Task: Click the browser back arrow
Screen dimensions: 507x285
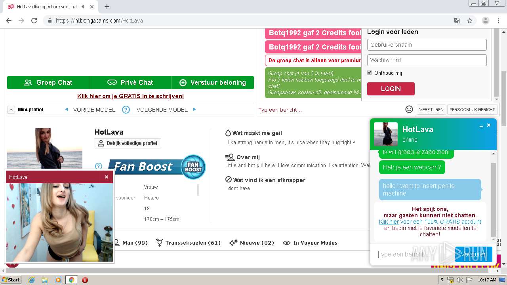Action: (x=9, y=21)
